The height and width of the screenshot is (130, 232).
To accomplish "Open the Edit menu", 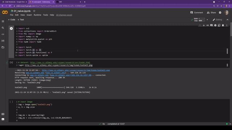I will pos(17,15).
